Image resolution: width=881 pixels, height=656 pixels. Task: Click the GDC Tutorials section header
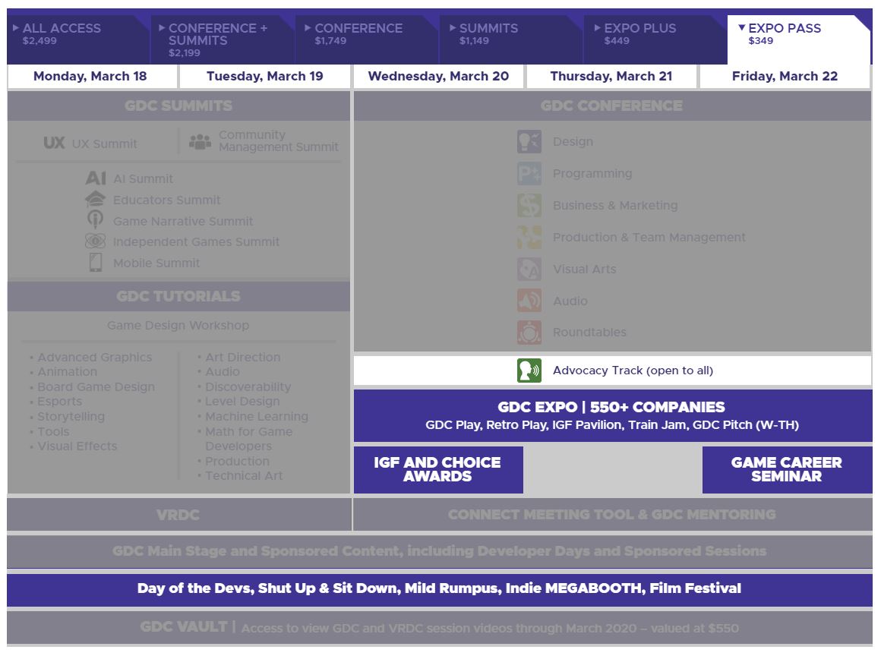(178, 296)
